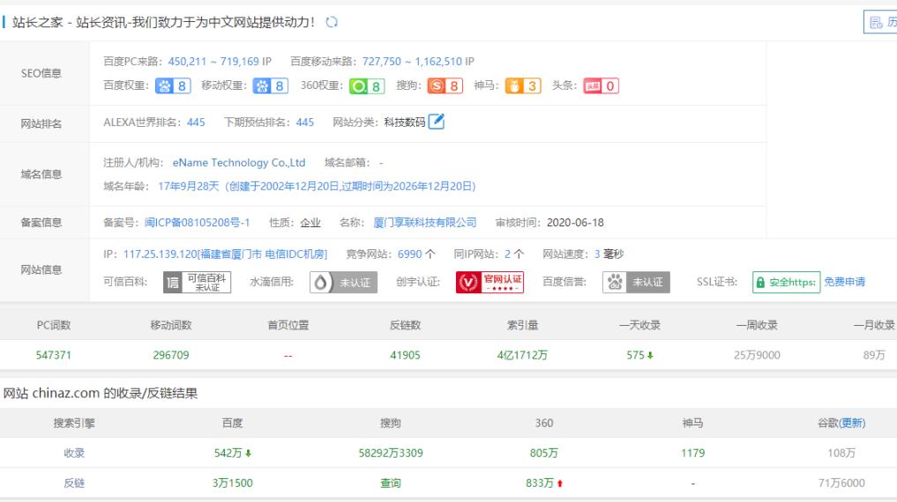The height and width of the screenshot is (502, 897).
Task: Click IP address 117.25.139.120 link
Action: (x=226, y=255)
